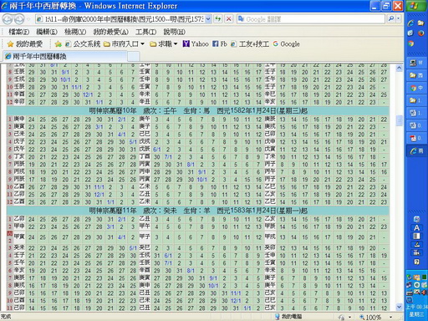Open the 公文系統 favorites link
Screen dimensions: 428x321
point(83,43)
